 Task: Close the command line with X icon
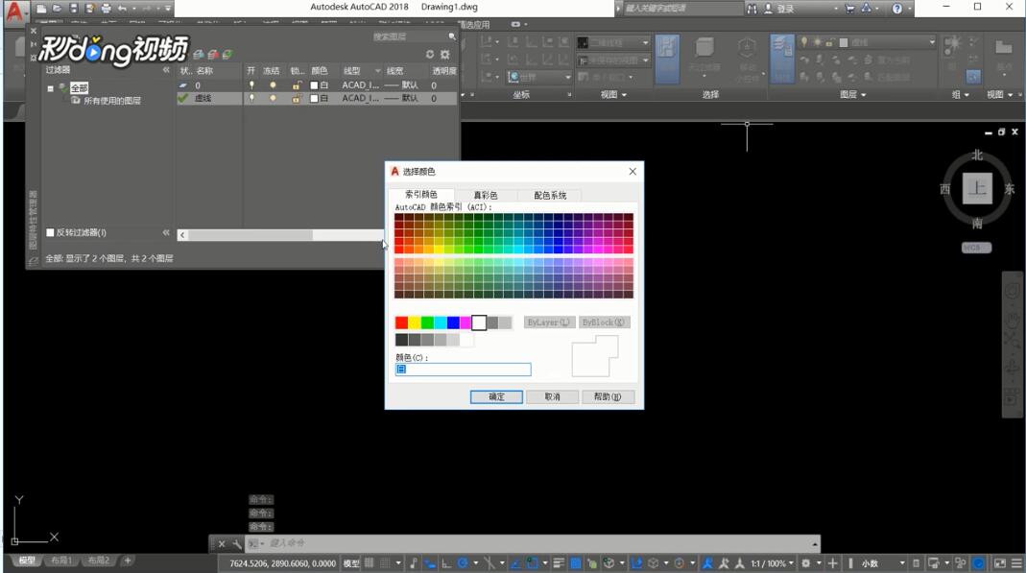click(x=222, y=543)
